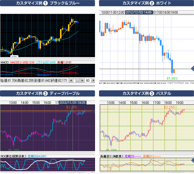The image size is (194, 174).
Task: Select the 2012/12/03 14:45 time label
Action: click(x=139, y=12)
